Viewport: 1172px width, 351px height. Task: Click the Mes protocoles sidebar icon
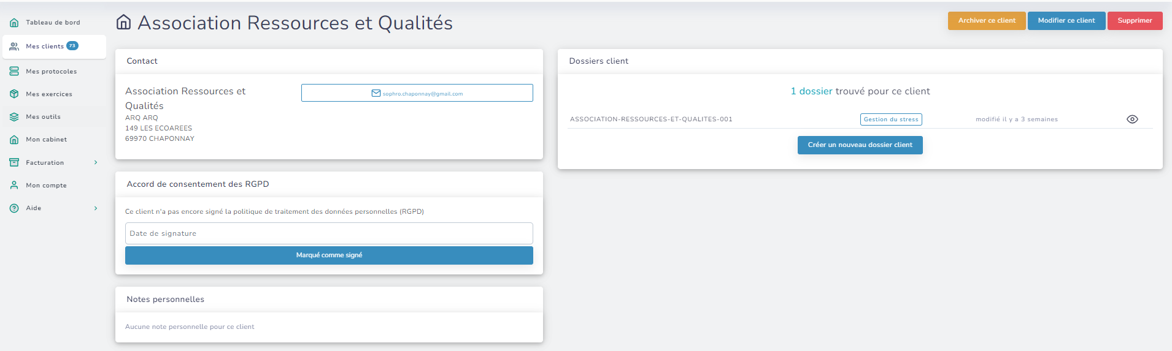click(x=14, y=72)
